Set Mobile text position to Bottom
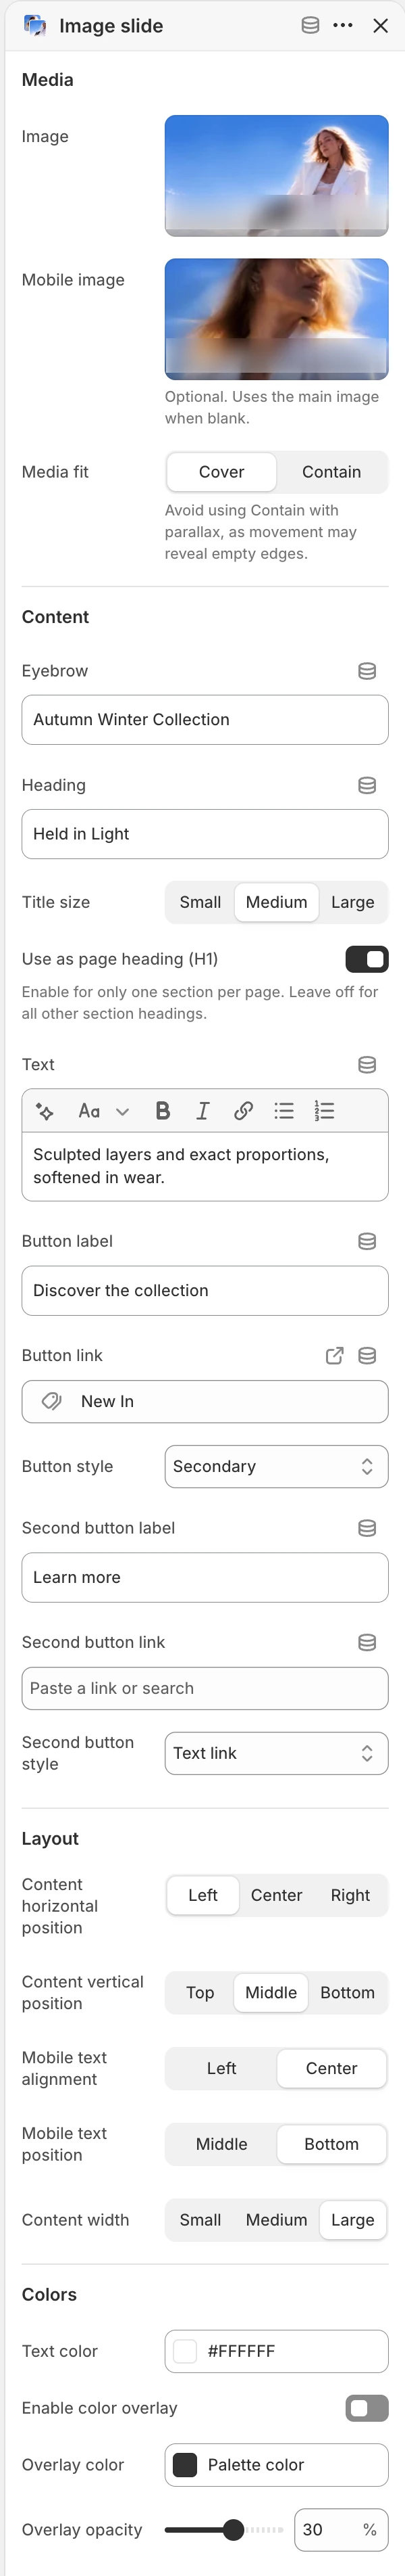The image size is (405, 2576). click(331, 2144)
